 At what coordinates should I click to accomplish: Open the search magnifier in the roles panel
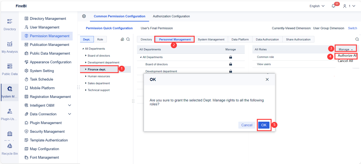click(357, 39)
